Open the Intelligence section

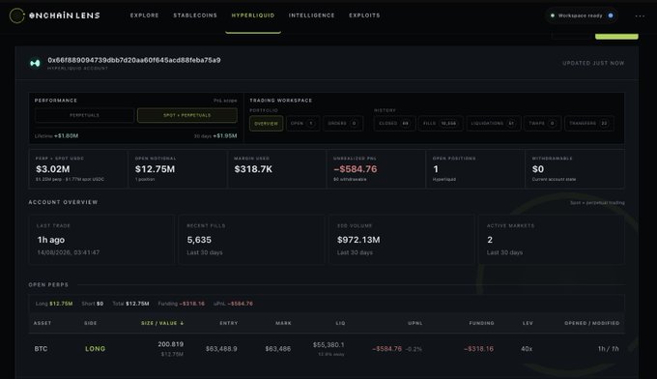pyautogui.click(x=312, y=15)
